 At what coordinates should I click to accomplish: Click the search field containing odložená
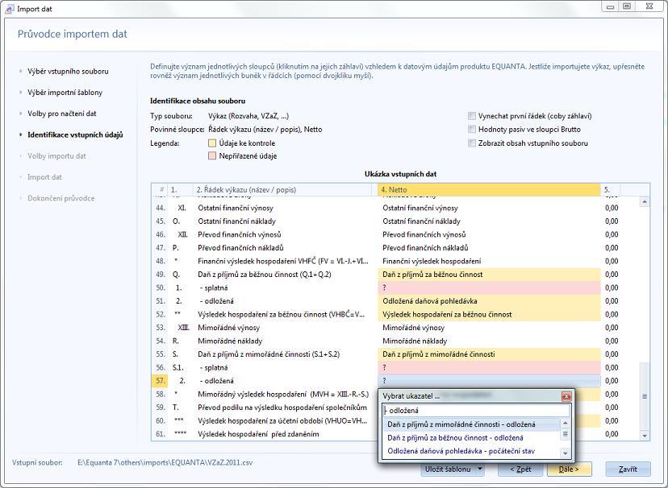point(476,411)
